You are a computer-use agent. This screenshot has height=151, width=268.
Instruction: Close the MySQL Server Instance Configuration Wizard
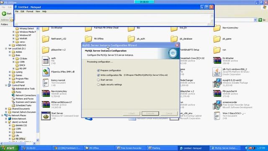[177, 45]
